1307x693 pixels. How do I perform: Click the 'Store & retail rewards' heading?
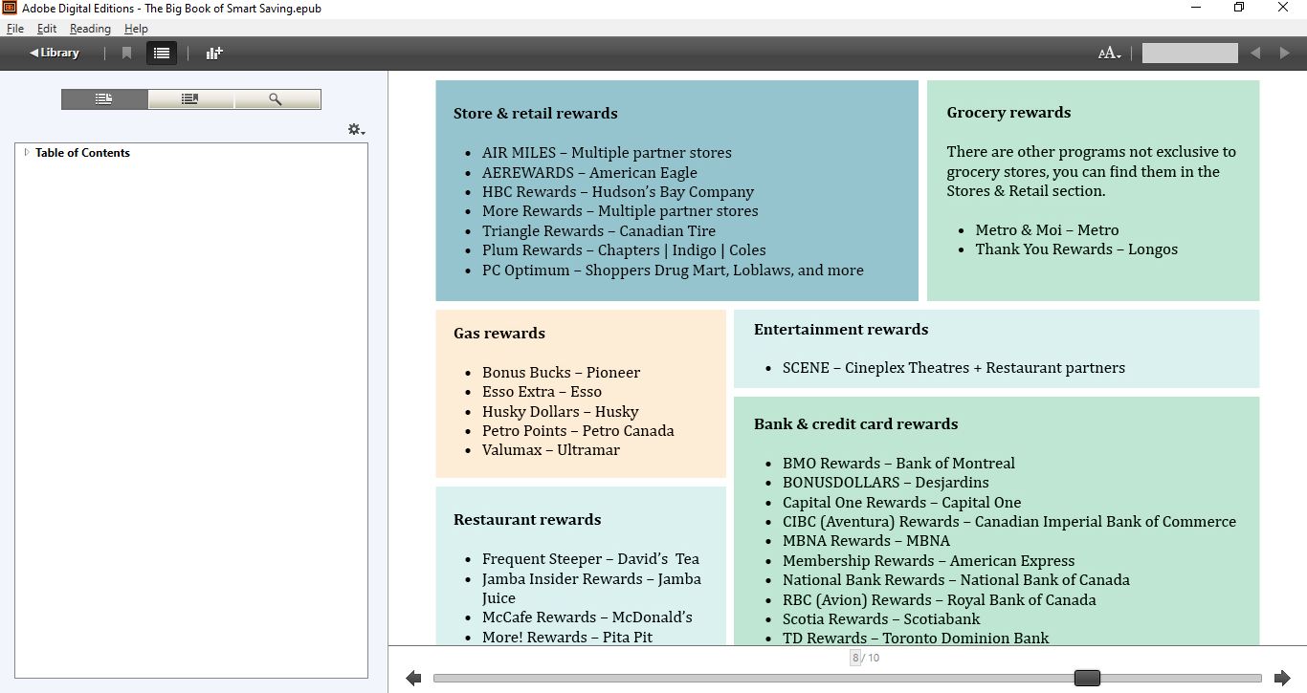(536, 113)
